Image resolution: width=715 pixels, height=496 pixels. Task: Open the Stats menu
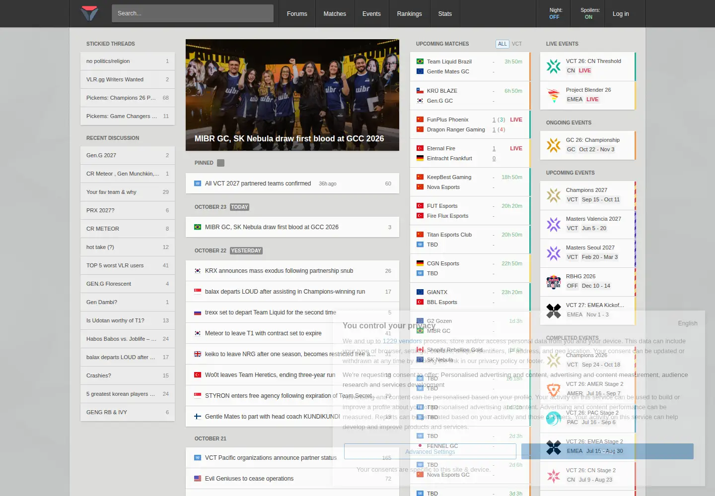445,13
